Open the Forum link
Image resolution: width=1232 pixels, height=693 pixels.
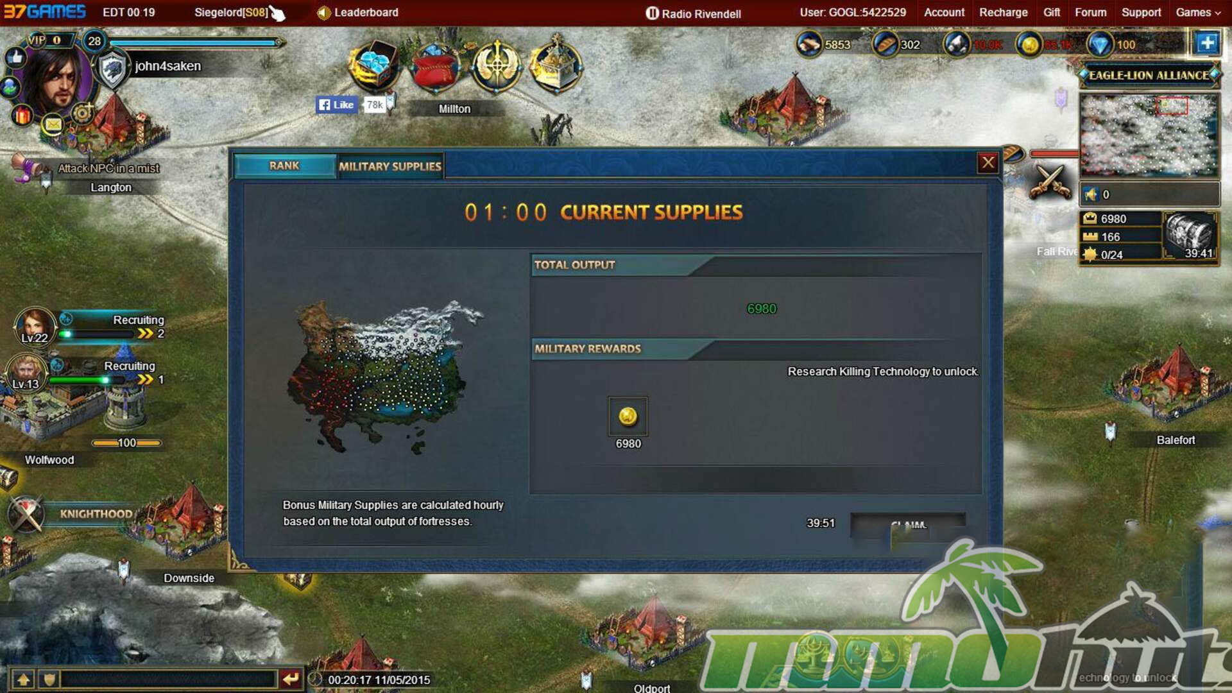click(1090, 12)
